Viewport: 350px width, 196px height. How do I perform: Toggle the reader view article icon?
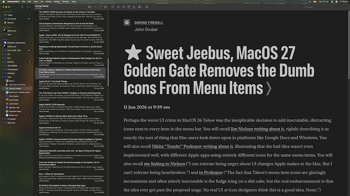coord(129,7)
